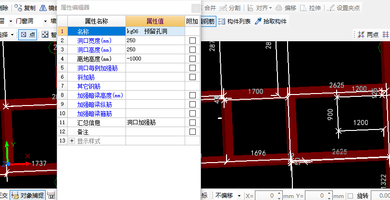Click the 智能 smart placement icon
The image size is (390, 200).
[x=45, y=35]
